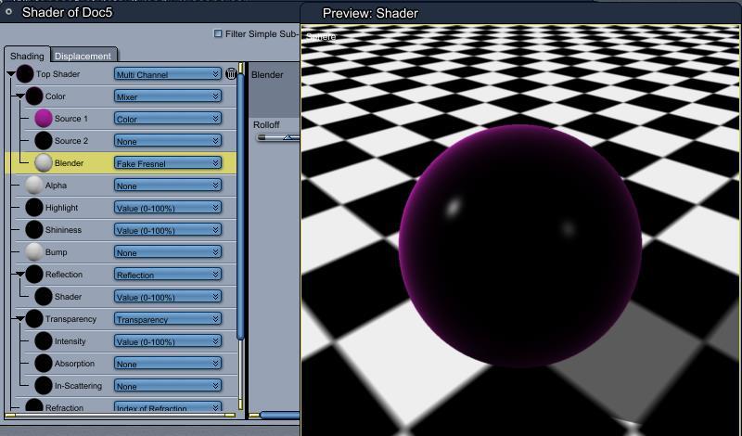The height and width of the screenshot is (436, 742).
Task: Select the Highlight row label
Action: tap(62, 208)
